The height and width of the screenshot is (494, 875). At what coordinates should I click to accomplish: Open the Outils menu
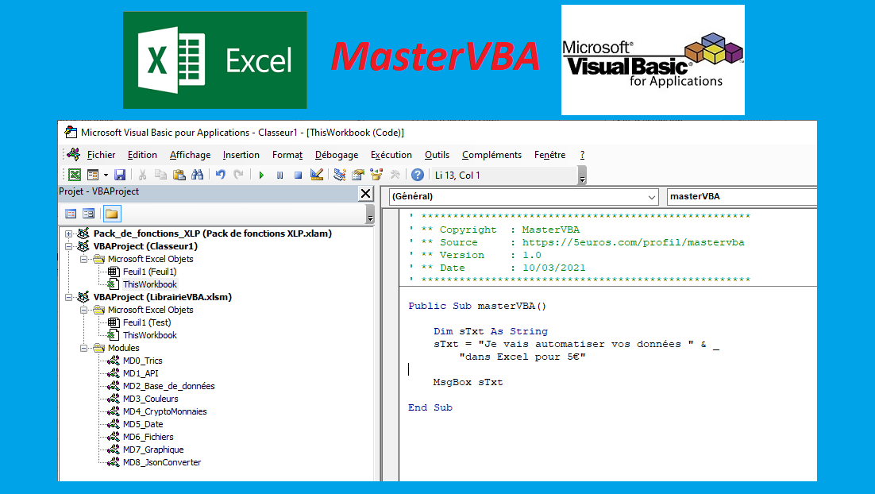pyautogui.click(x=437, y=155)
